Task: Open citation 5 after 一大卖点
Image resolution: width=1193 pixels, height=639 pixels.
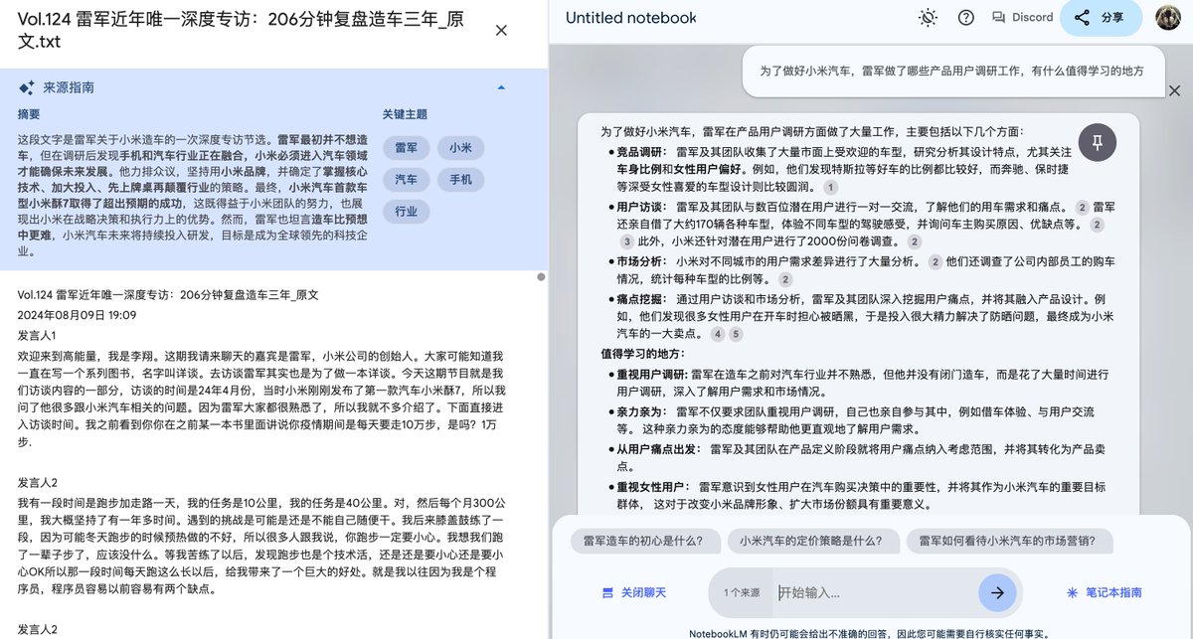Action: pyautogui.click(x=736, y=334)
